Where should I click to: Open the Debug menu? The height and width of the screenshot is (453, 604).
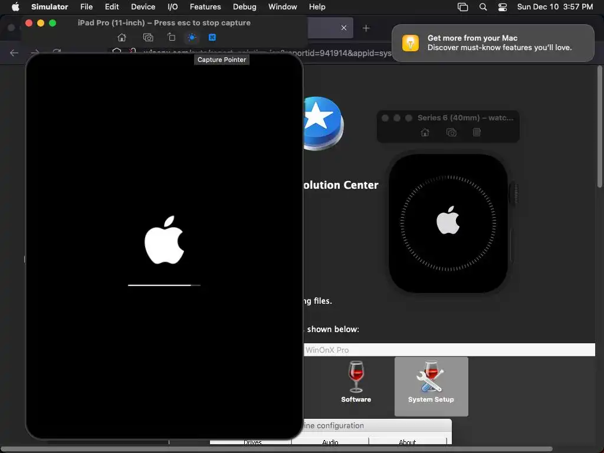[245, 6]
